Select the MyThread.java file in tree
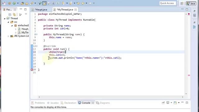199x112 pixels. [23, 33]
